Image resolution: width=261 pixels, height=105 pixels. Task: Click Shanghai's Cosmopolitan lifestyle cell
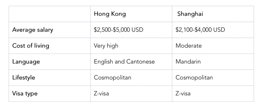194,77
